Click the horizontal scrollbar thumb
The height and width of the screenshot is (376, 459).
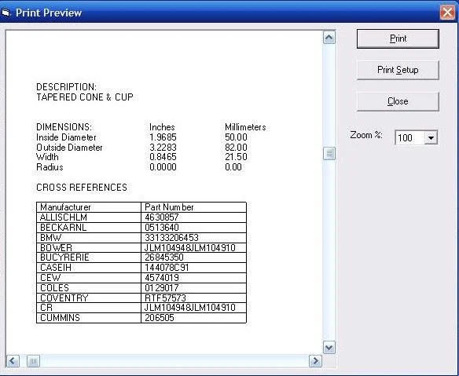[33, 361]
